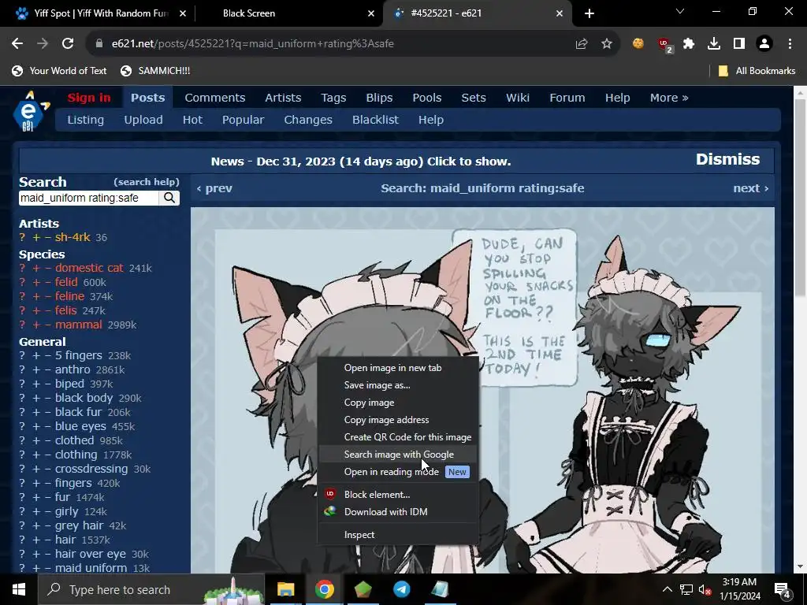The height and width of the screenshot is (605, 807).
Task: Open the browser downloads icon
Action: [714, 44]
